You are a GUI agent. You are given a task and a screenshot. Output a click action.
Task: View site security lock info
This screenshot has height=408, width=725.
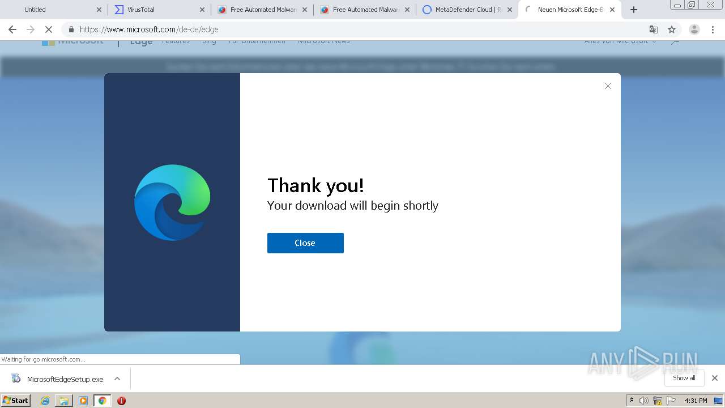pos(71,29)
